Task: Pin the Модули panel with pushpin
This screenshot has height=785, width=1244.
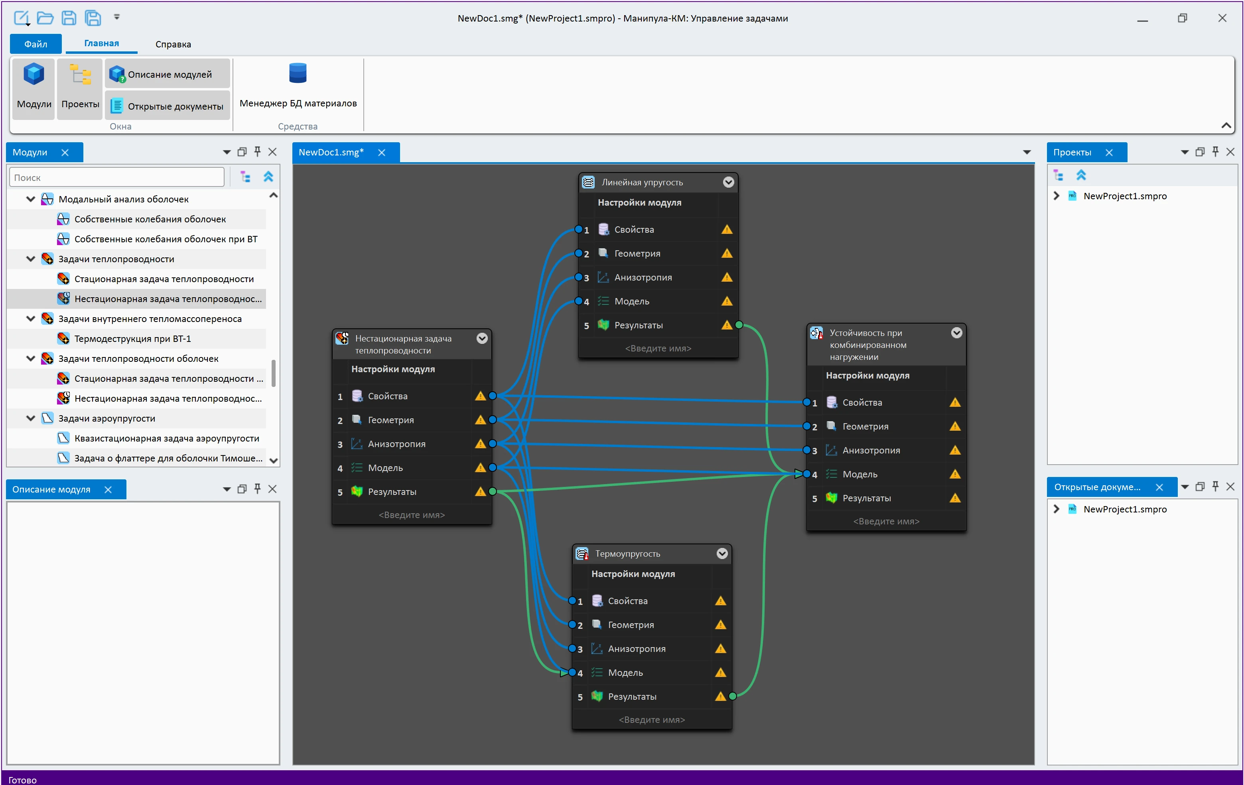Action: point(257,152)
